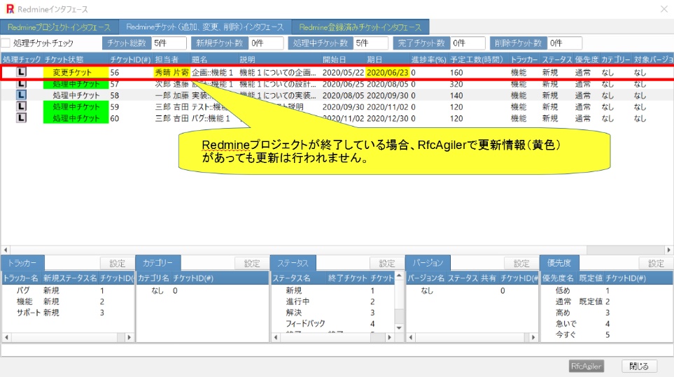Image resolution: width=674 pixels, height=377 pixels.
Task: Click 設定 button in トラッカー panel
Action: click(117, 263)
